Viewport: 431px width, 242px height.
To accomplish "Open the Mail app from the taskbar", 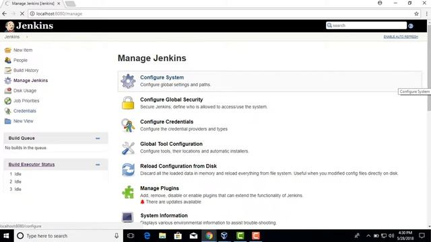I will pos(193,236).
